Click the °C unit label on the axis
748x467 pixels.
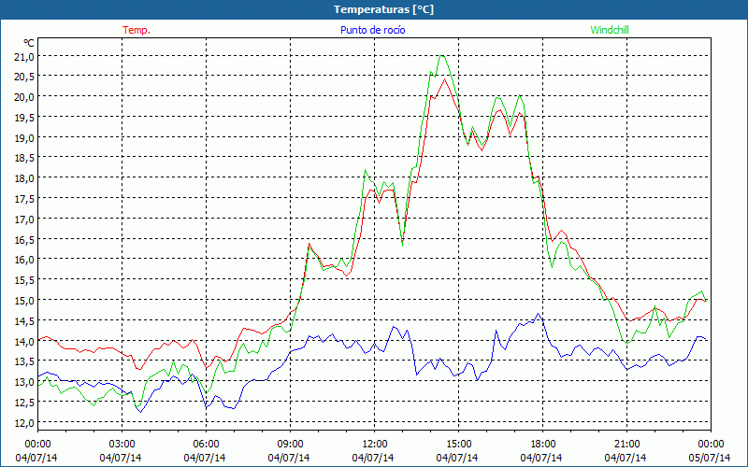(29, 43)
